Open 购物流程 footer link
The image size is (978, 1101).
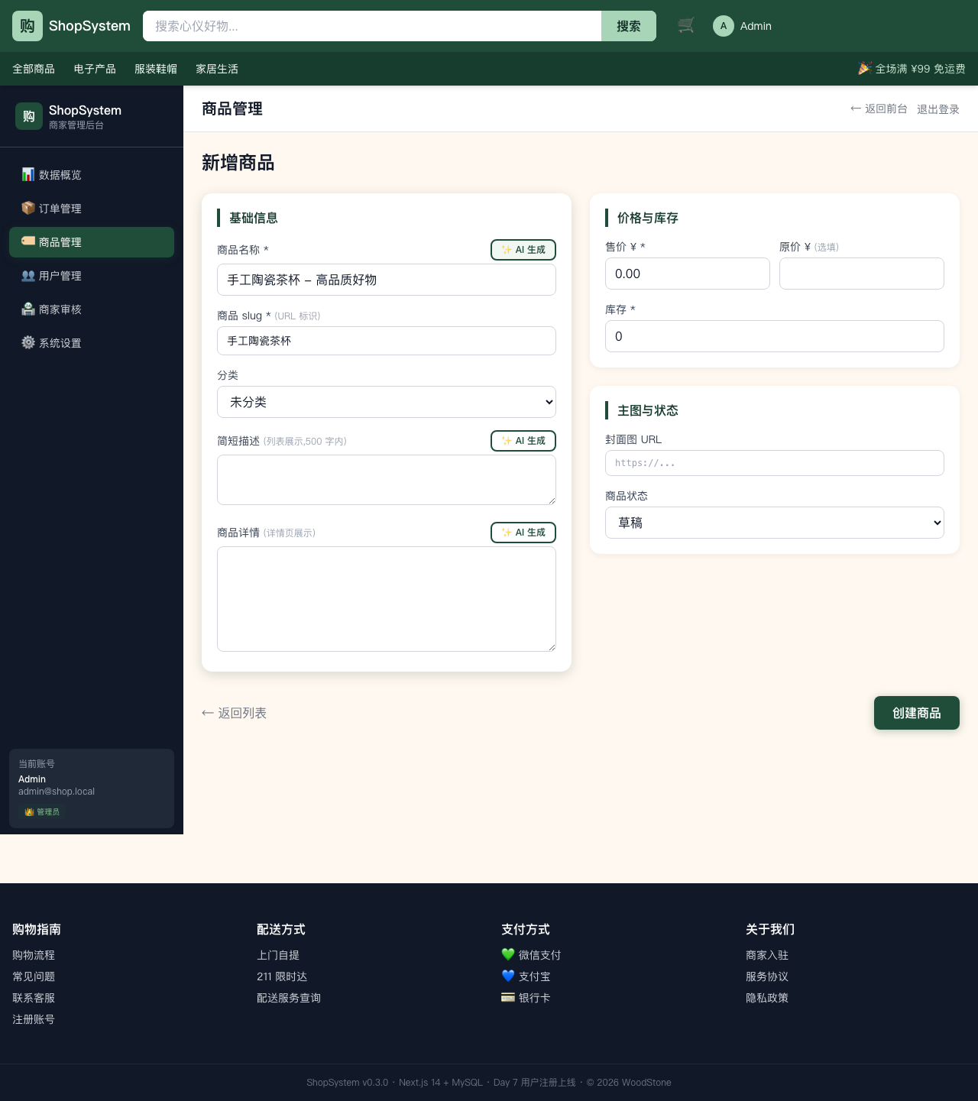[x=34, y=955]
